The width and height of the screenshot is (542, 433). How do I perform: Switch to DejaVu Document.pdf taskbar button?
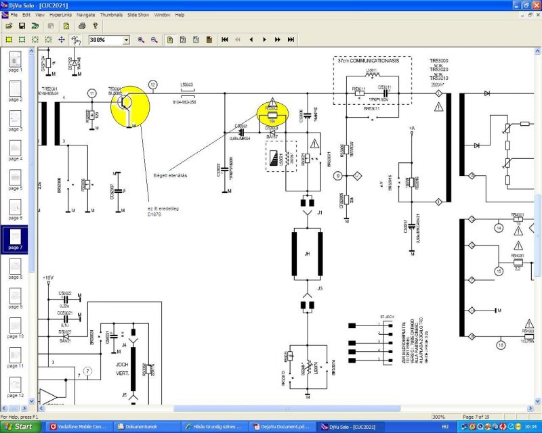283,427
